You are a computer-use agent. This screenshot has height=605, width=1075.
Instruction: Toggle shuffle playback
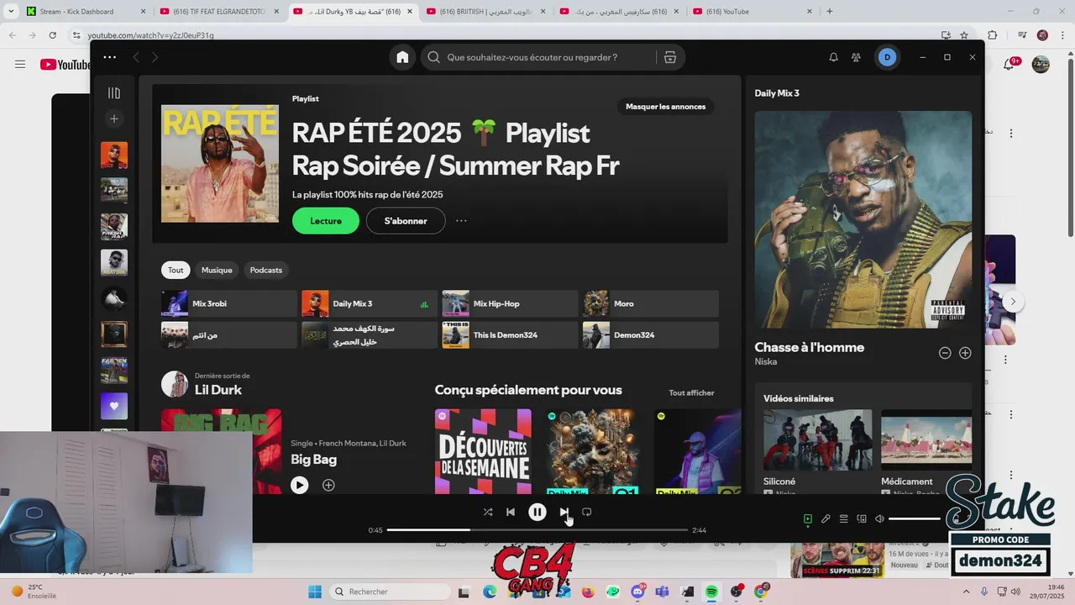click(488, 512)
